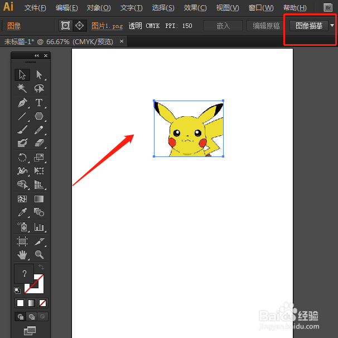338x338 pixels.
Task: Select the Zoom magnifier tool
Action: coord(39,255)
